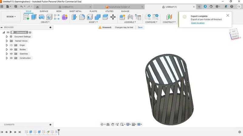Select the Pan hand tool
This screenshot has width=243, height=136.
click(113, 124)
